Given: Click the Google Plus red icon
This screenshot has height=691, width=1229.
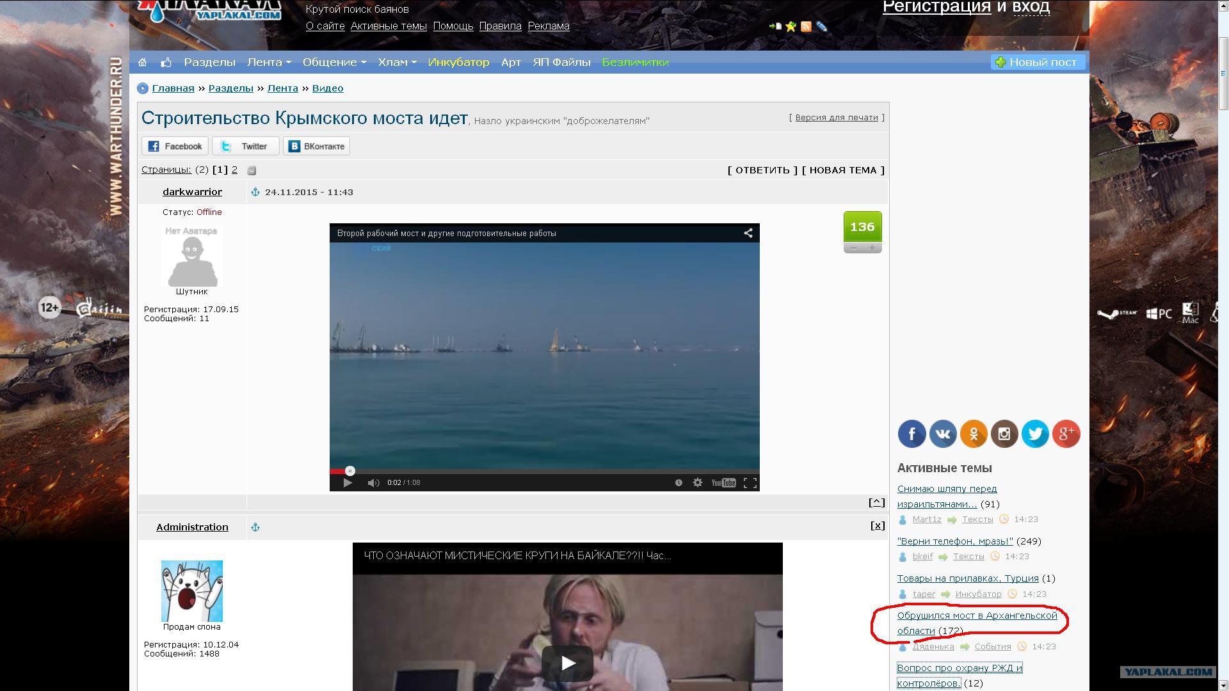Looking at the screenshot, I should click(1066, 434).
